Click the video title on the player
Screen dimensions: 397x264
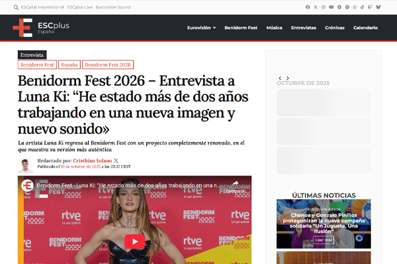pos(128,185)
